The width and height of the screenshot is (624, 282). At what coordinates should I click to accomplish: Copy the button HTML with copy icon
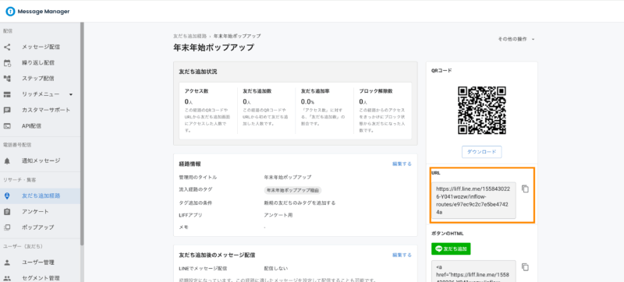click(525, 267)
